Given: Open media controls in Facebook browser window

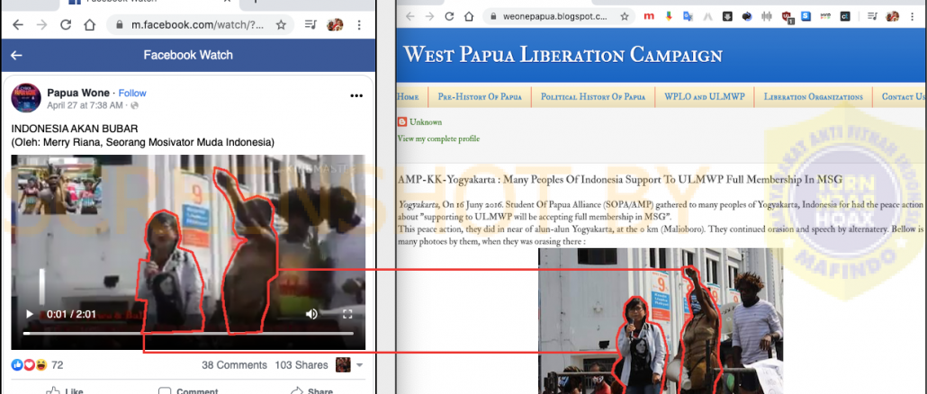Looking at the screenshot, I should click(310, 25).
